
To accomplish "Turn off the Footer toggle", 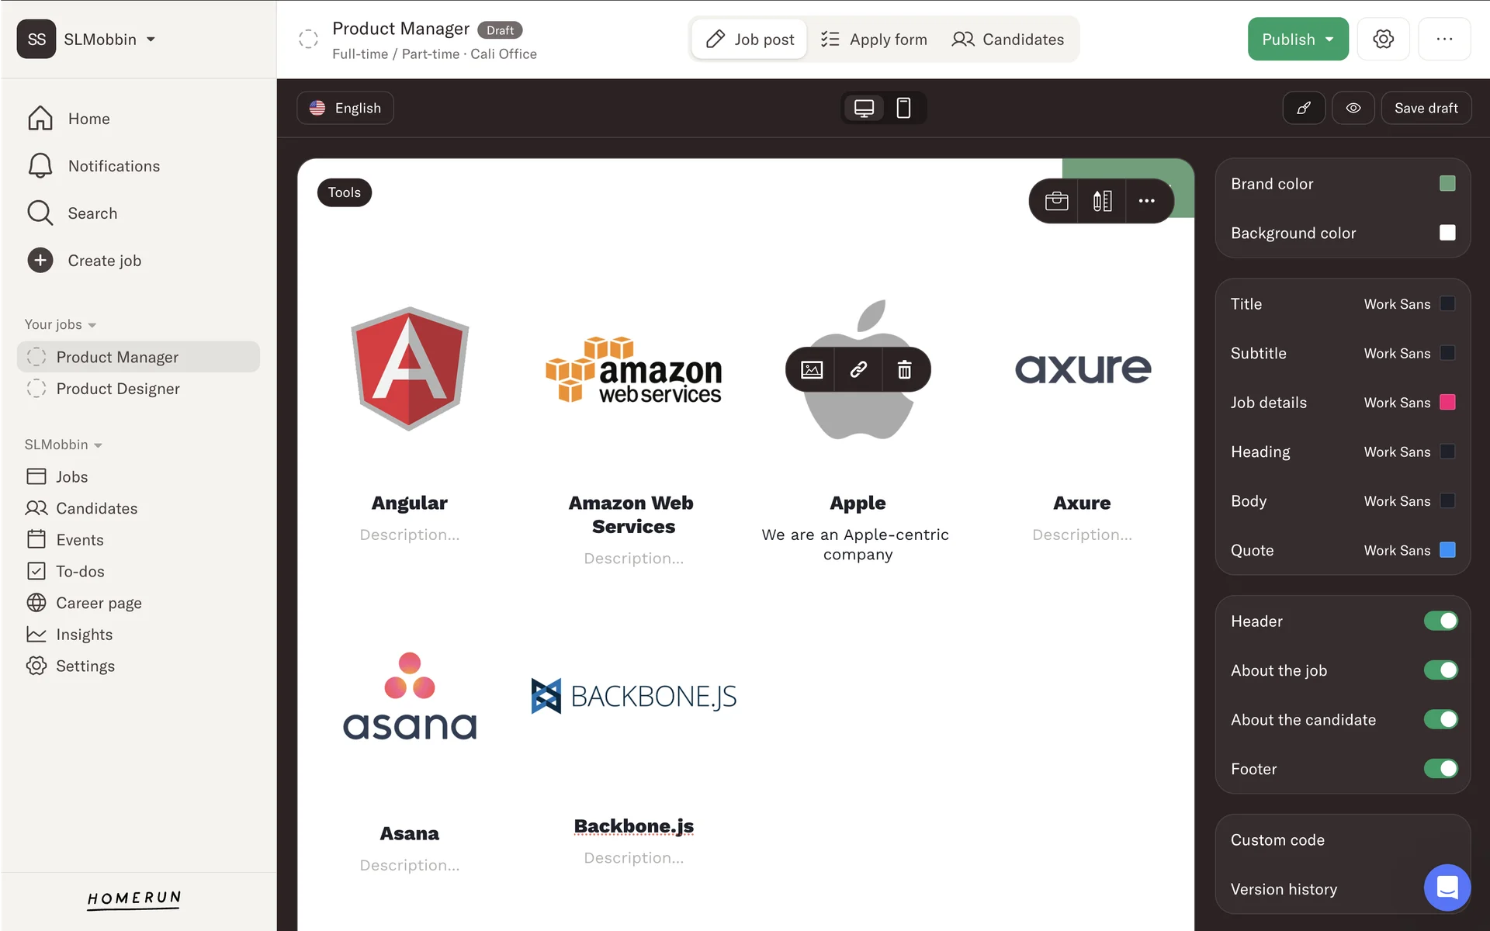I will tap(1440, 768).
